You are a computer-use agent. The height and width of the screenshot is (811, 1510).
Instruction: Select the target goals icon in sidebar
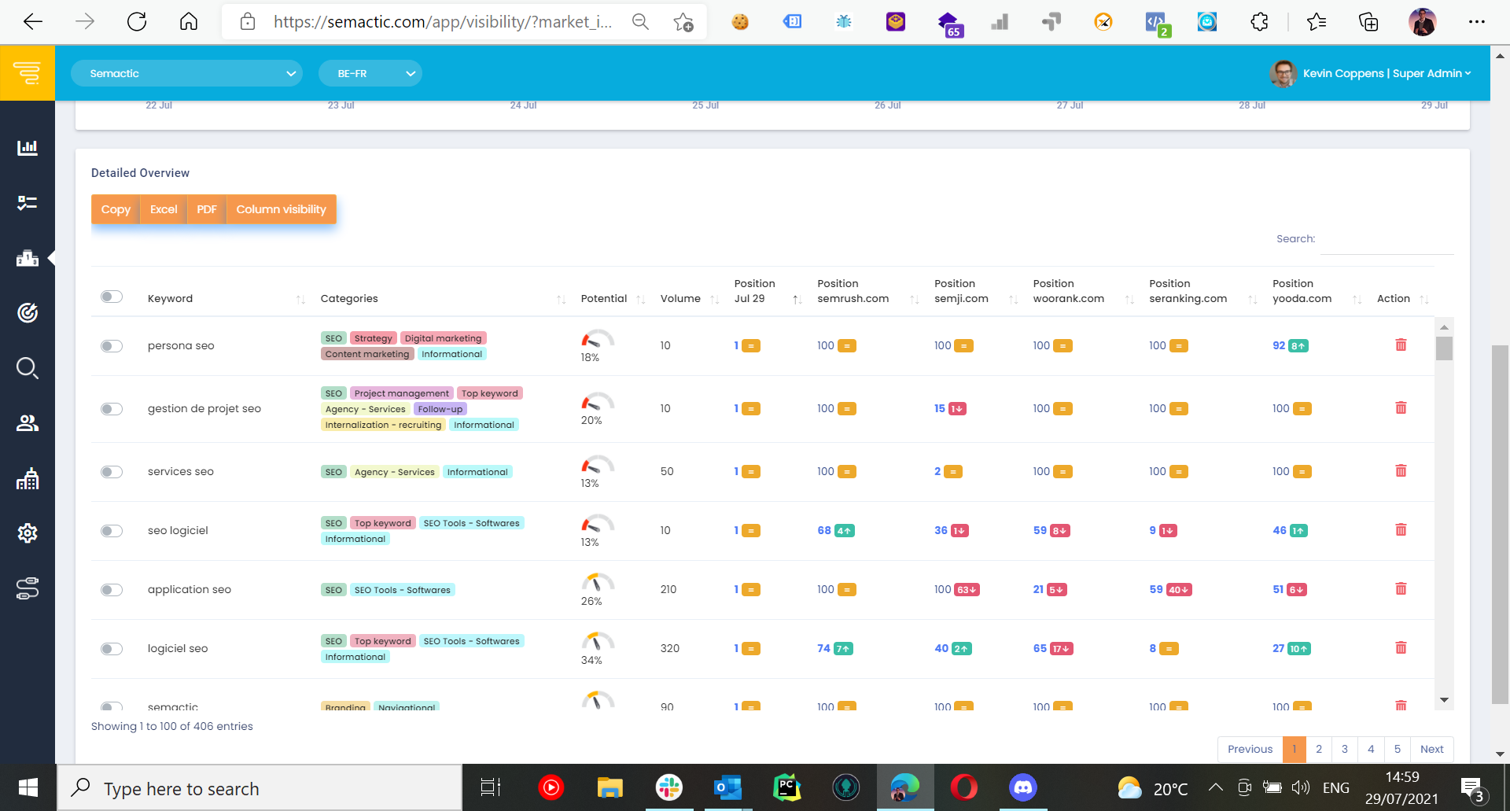tap(28, 312)
